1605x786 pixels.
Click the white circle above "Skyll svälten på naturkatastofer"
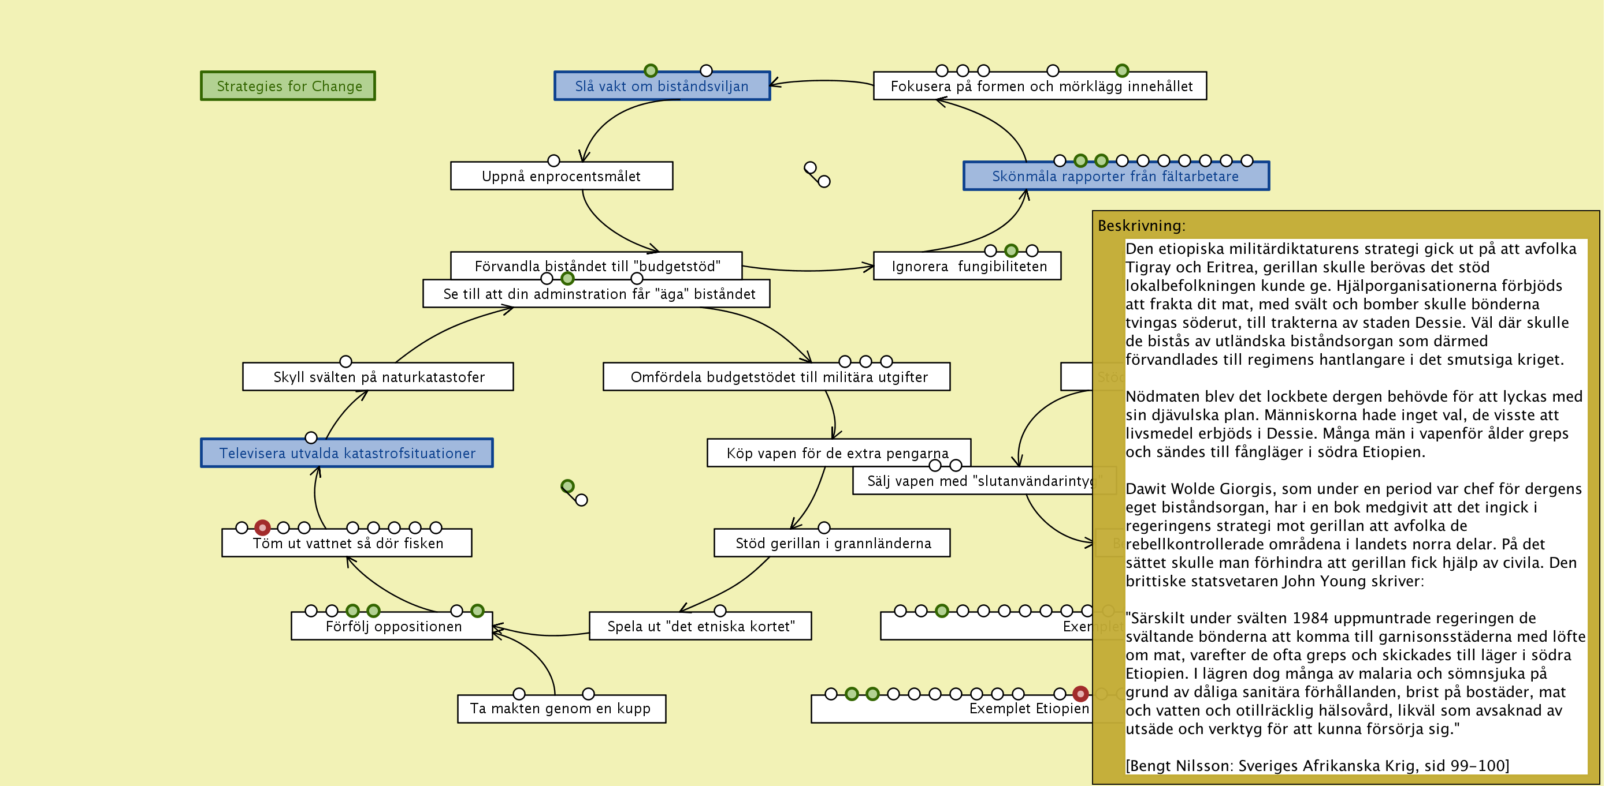346,361
